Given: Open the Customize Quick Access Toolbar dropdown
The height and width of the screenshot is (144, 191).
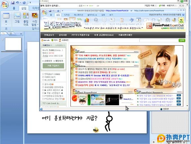Looking at the screenshot, I should [30, 3].
